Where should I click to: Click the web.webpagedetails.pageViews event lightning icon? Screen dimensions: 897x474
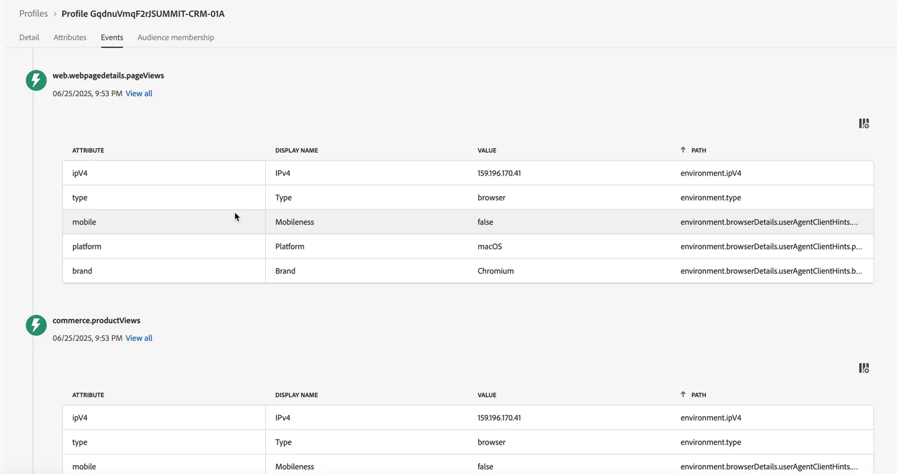coord(36,80)
